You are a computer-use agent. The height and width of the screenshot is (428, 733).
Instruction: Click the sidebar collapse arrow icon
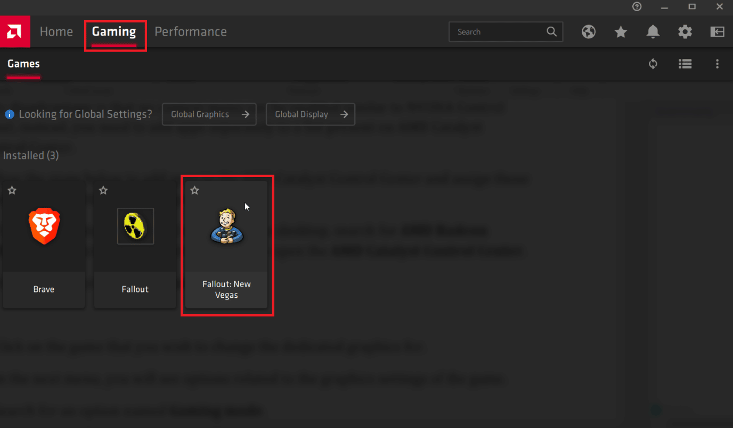(717, 32)
